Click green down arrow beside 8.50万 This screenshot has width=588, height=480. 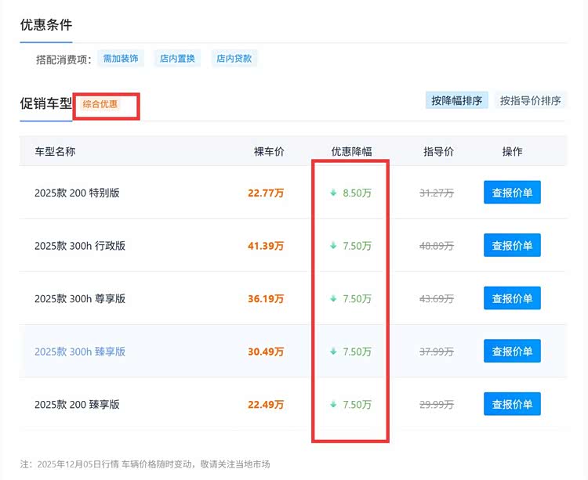tap(333, 193)
